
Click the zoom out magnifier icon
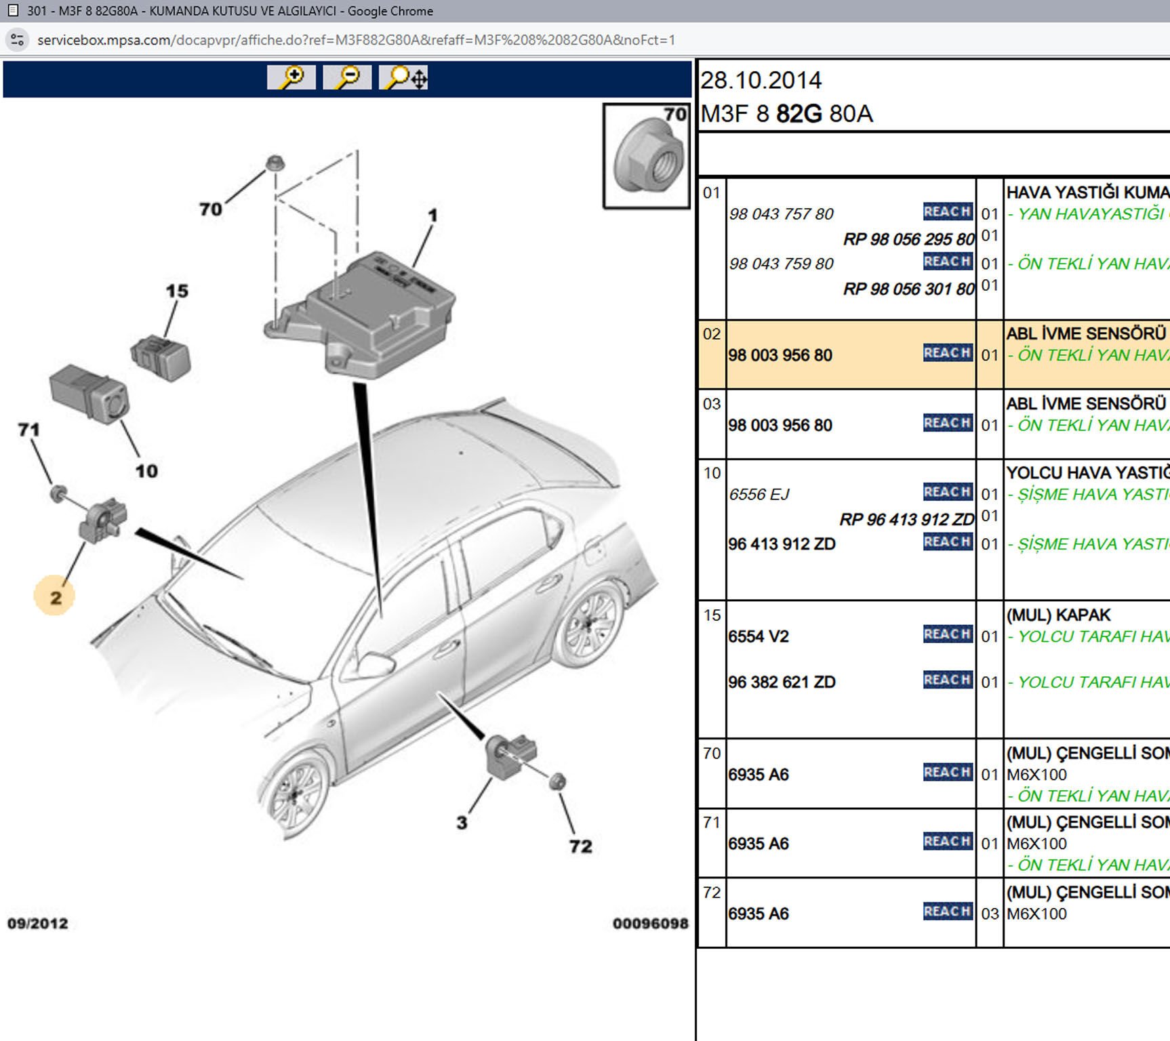347,77
